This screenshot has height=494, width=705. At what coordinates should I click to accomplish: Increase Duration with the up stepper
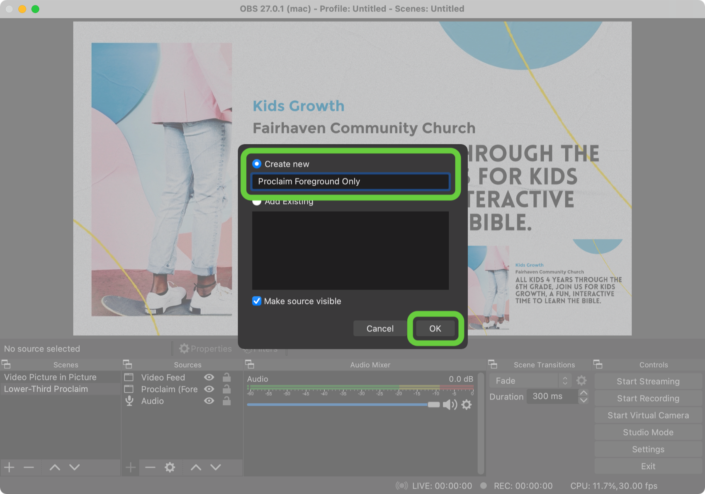click(583, 393)
